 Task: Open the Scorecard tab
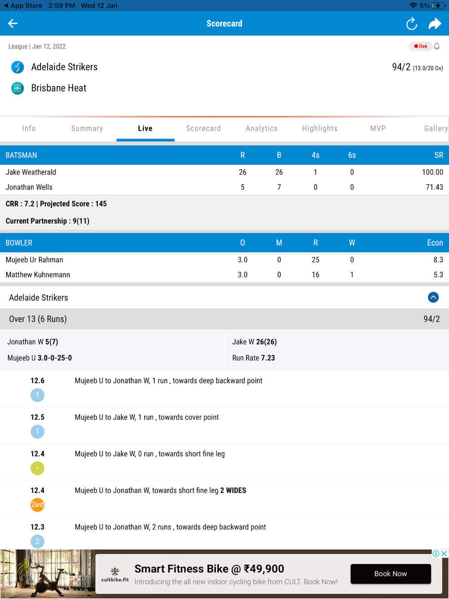coord(203,128)
